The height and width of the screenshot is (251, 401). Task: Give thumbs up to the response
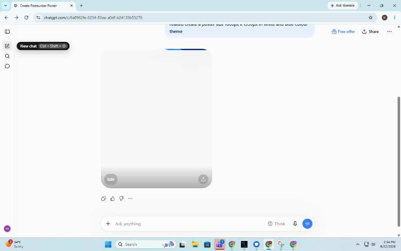click(x=113, y=199)
